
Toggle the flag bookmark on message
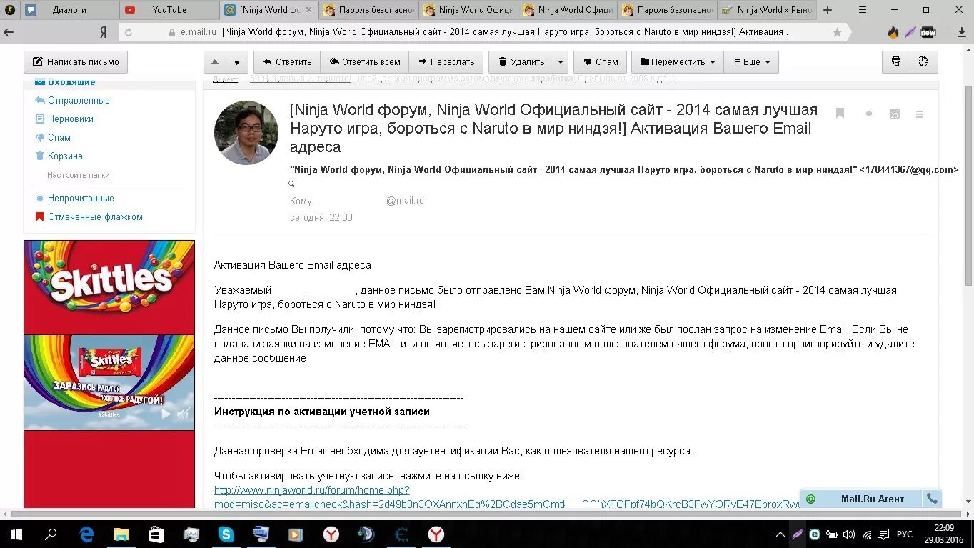click(840, 114)
